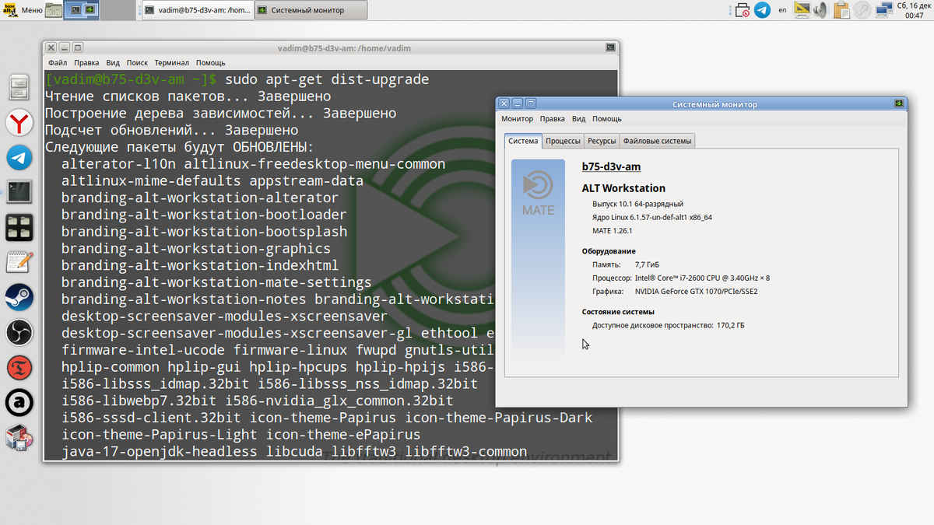The width and height of the screenshot is (934, 525).
Task: Switch keyboard layout indicator 'en'
Action: tap(782, 11)
